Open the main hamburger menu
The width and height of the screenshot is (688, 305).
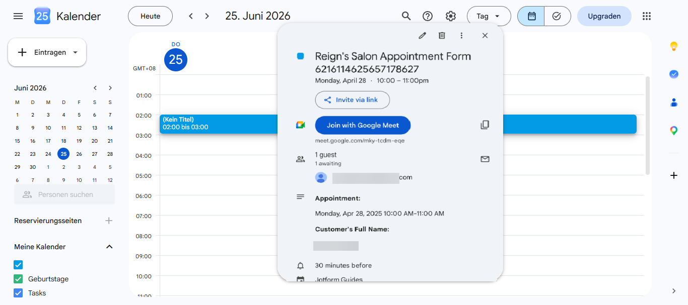(18, 16)
